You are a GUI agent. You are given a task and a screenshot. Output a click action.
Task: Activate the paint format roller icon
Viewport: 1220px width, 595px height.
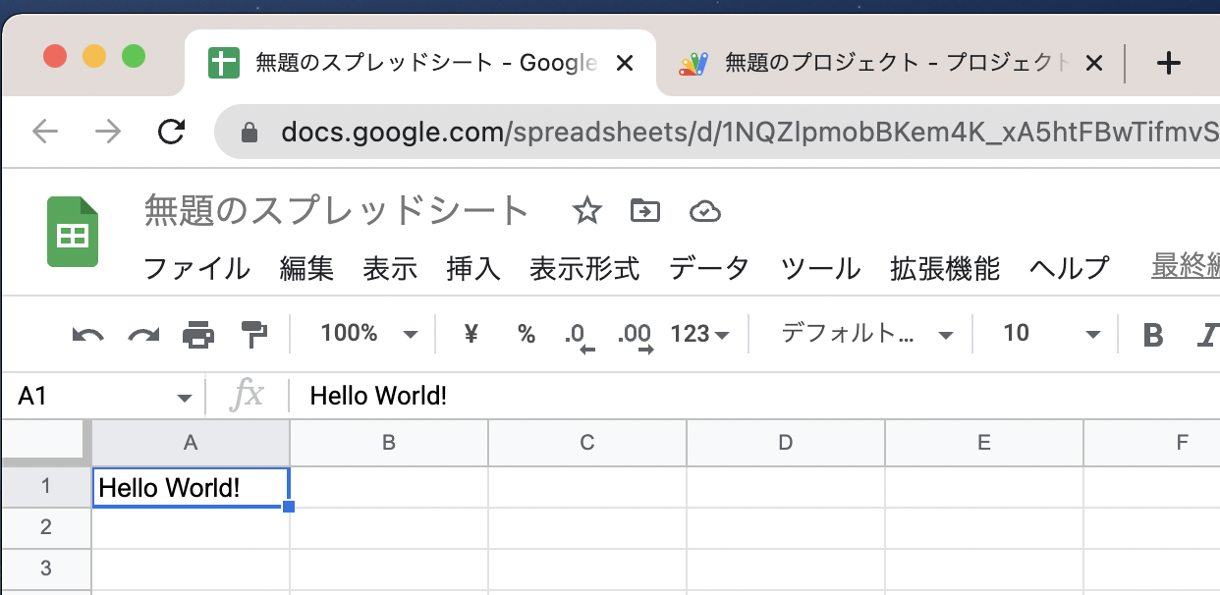click(254, 335)
